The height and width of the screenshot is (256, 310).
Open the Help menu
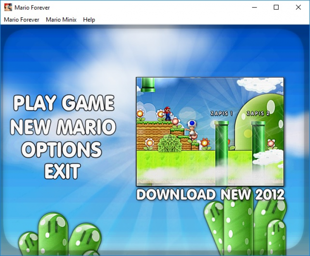click(89, 20)
